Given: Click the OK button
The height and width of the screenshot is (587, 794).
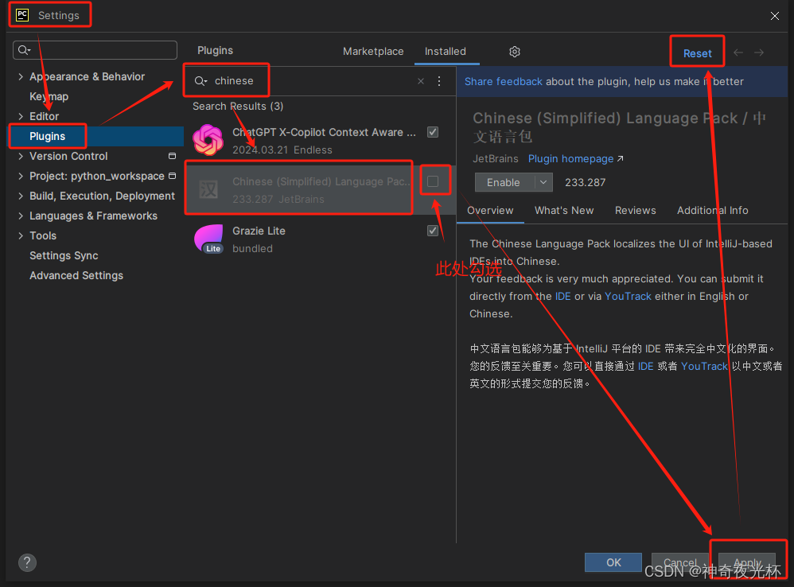Looking at the screenshot, I should tap(613, 562).
